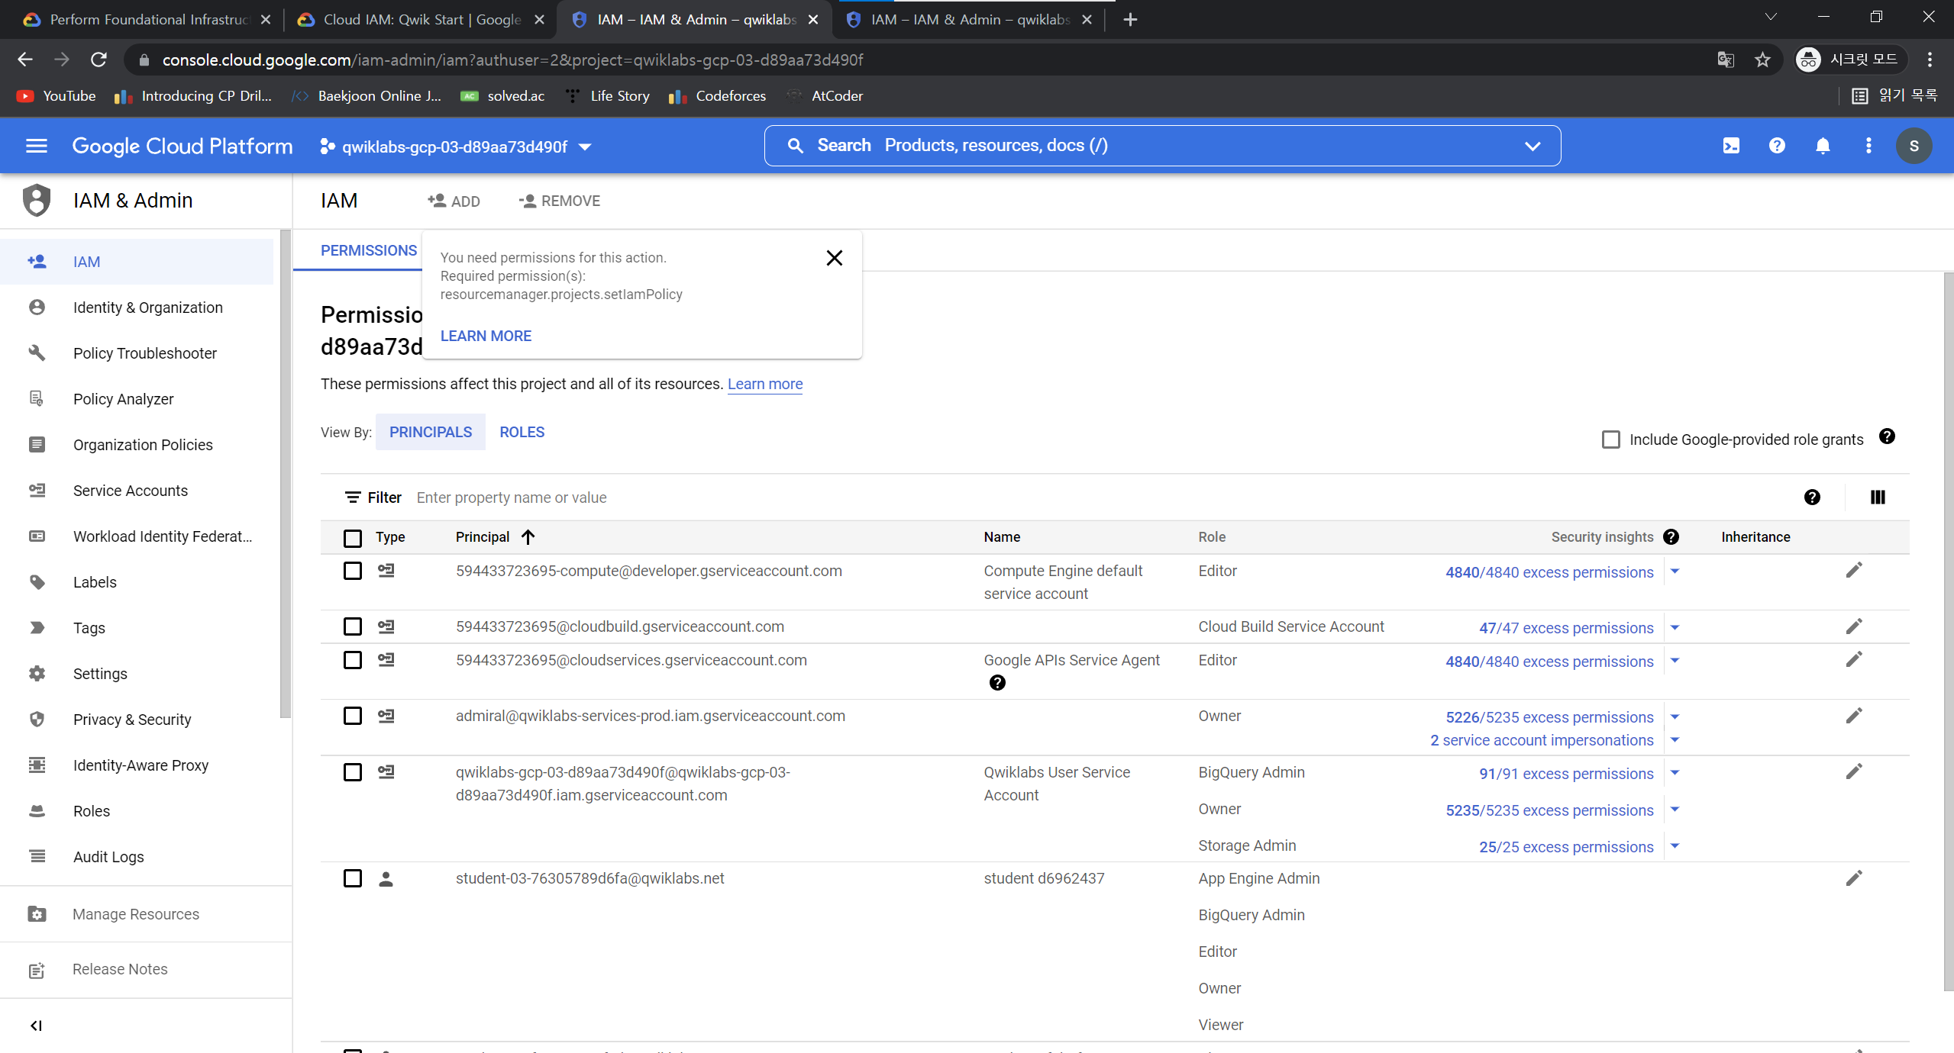Expand search bar dropdown chevron
This screenshot has height=1053, width=1954.
[x=1532, y=146]
